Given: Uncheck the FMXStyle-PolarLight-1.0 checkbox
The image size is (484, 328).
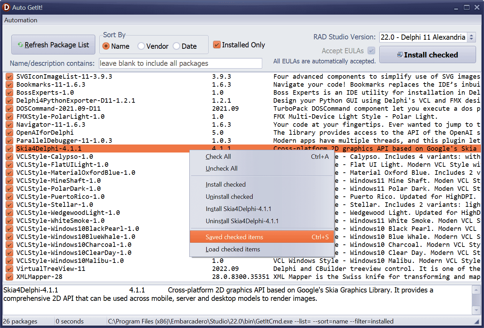Looking at the screenshot, I should click(x=10, y=117).
